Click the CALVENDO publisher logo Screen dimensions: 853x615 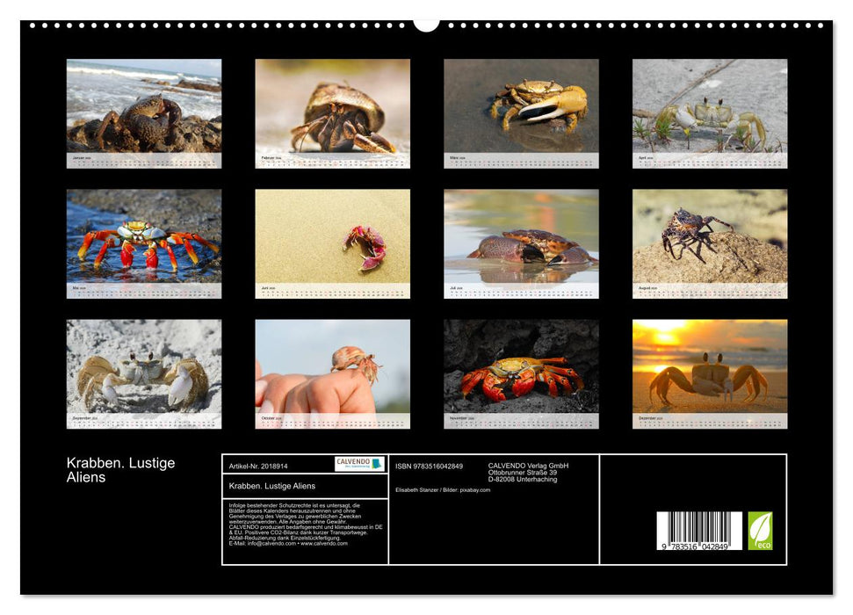click(x=352, y=464)
